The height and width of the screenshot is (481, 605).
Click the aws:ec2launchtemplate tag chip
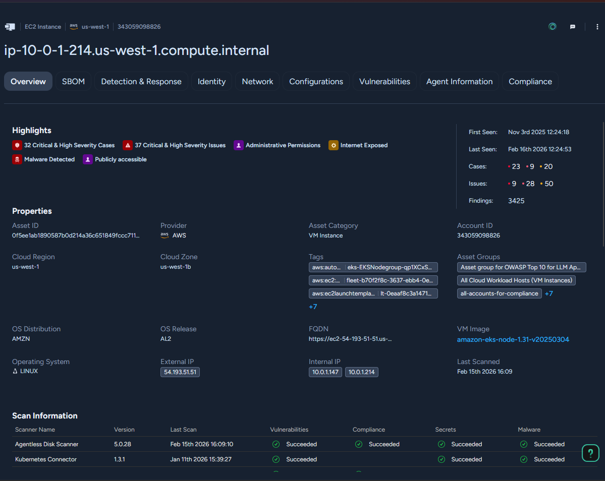373,293
